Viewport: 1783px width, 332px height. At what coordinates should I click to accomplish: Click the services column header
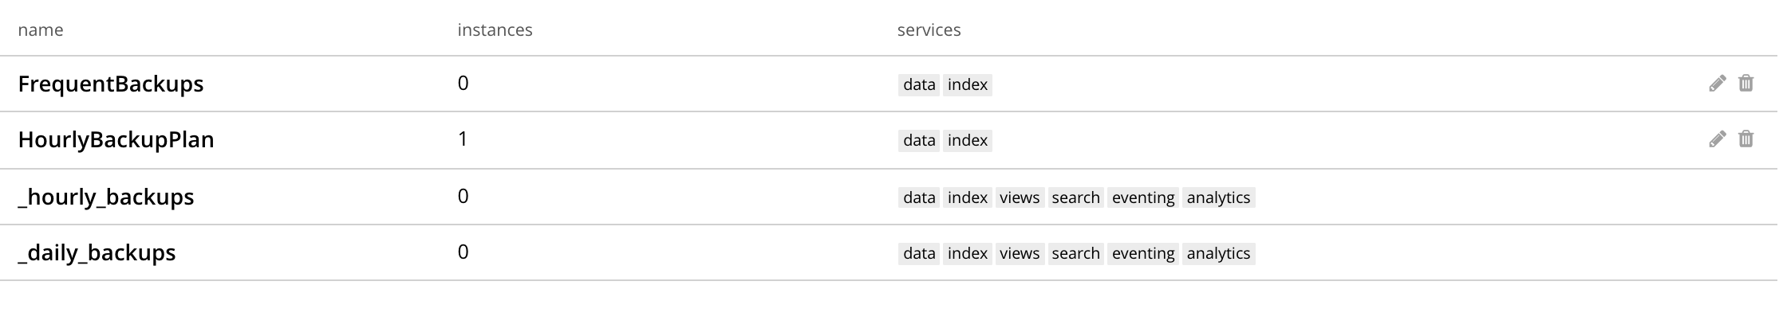click(929, 30)
